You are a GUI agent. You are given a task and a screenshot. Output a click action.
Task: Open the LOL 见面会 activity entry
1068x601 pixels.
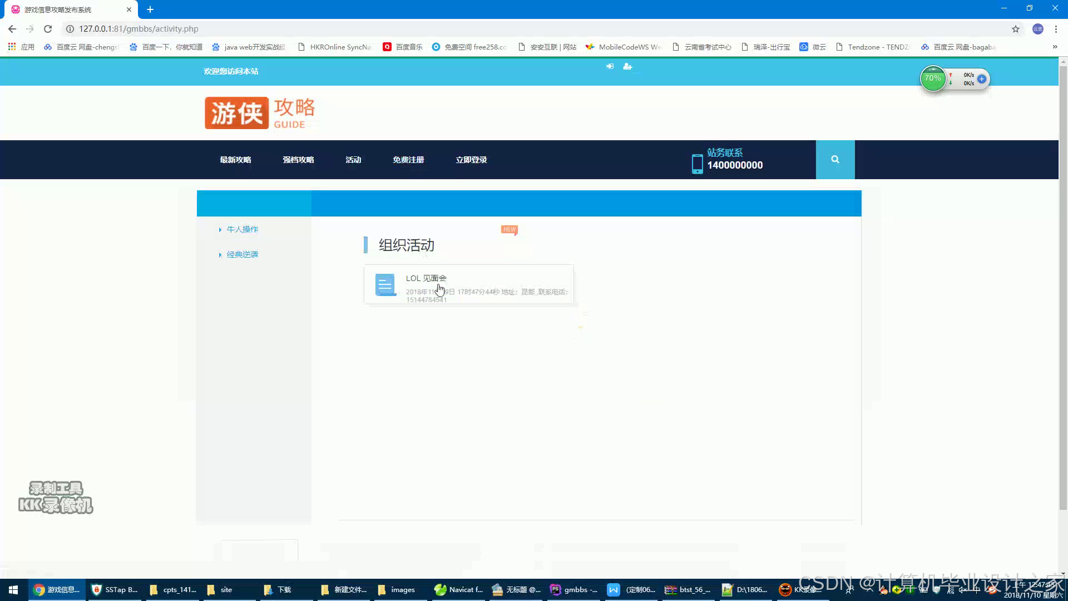click(426, 278)
